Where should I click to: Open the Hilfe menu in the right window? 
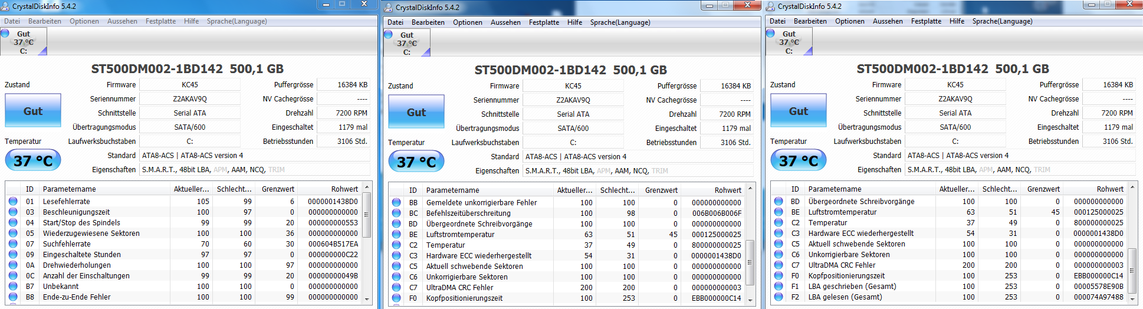(957, 21)
